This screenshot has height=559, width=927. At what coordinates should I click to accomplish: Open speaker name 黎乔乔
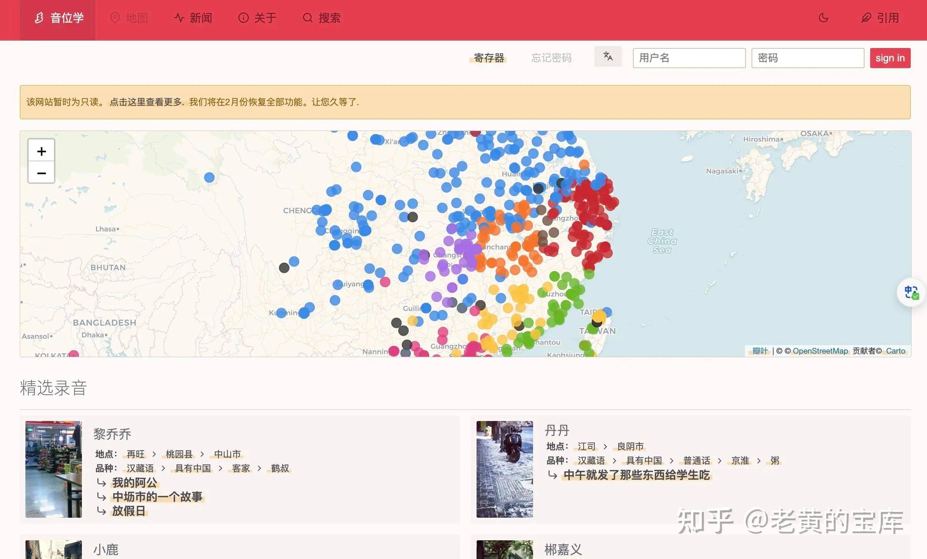[112, 434]
